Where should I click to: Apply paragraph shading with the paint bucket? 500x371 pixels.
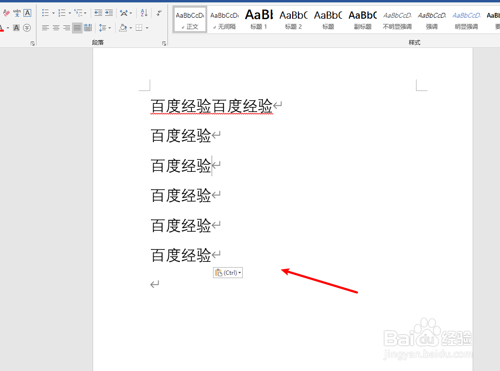123,28
